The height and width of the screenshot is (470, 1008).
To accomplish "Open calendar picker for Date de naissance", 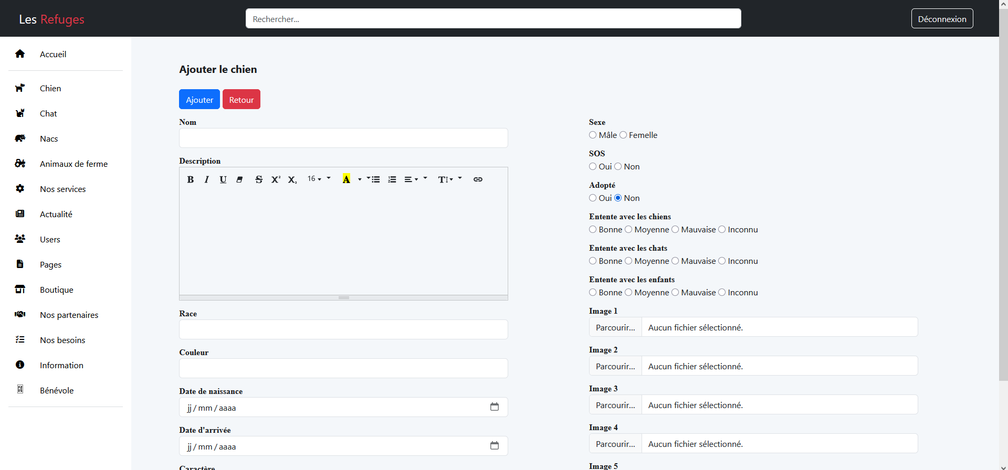I will tap(494, 407).
